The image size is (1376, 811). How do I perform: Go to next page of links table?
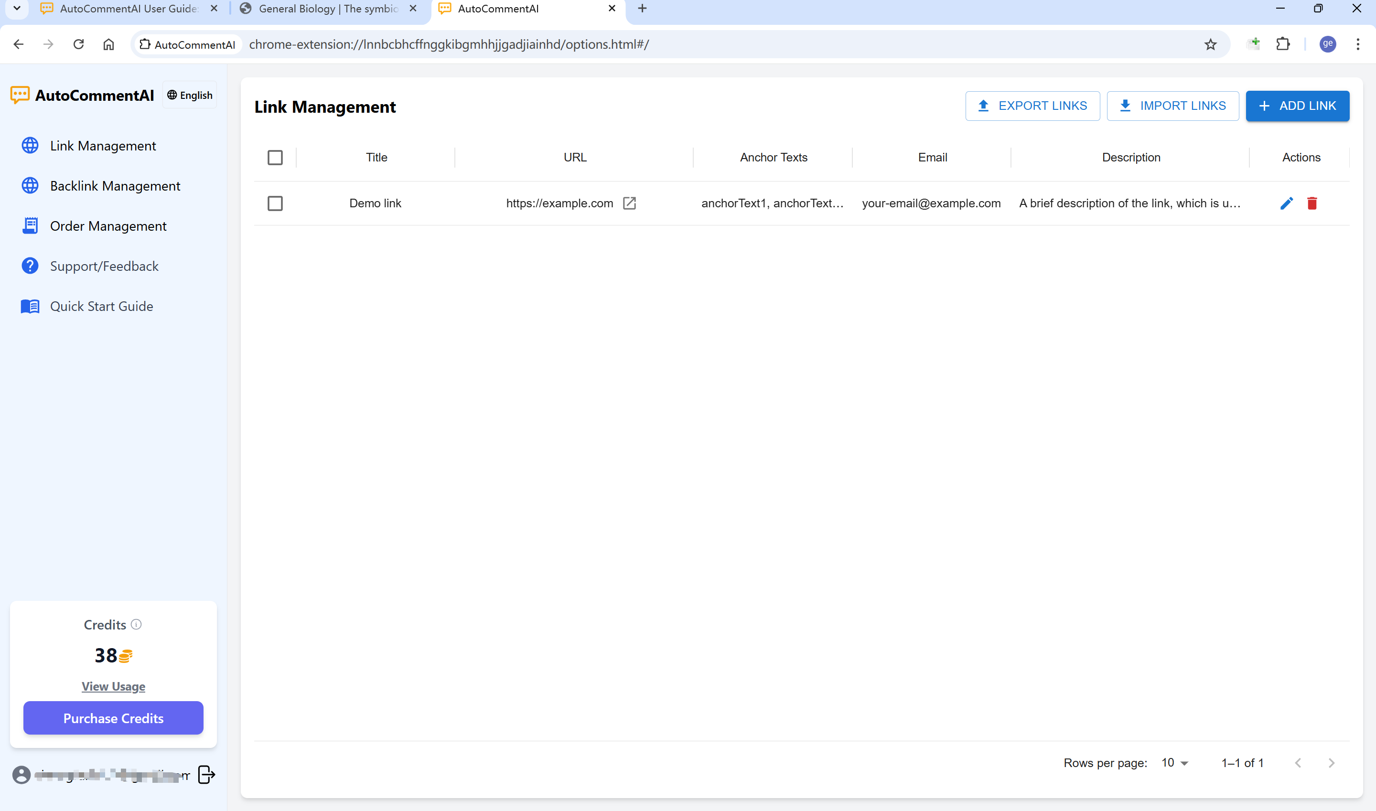point(1331,762)
